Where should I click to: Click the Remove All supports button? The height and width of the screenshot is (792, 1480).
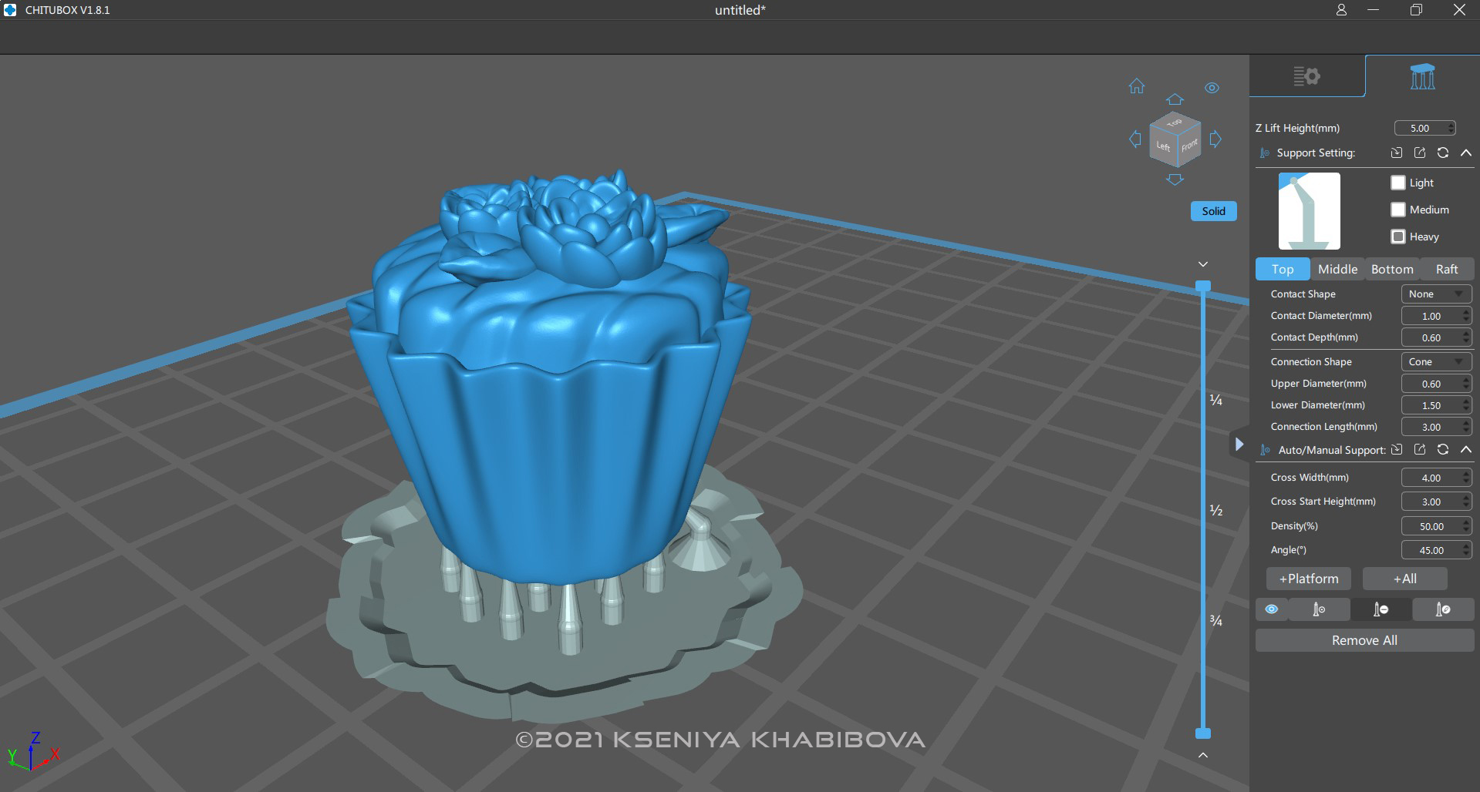click(x=1364, y=640)
